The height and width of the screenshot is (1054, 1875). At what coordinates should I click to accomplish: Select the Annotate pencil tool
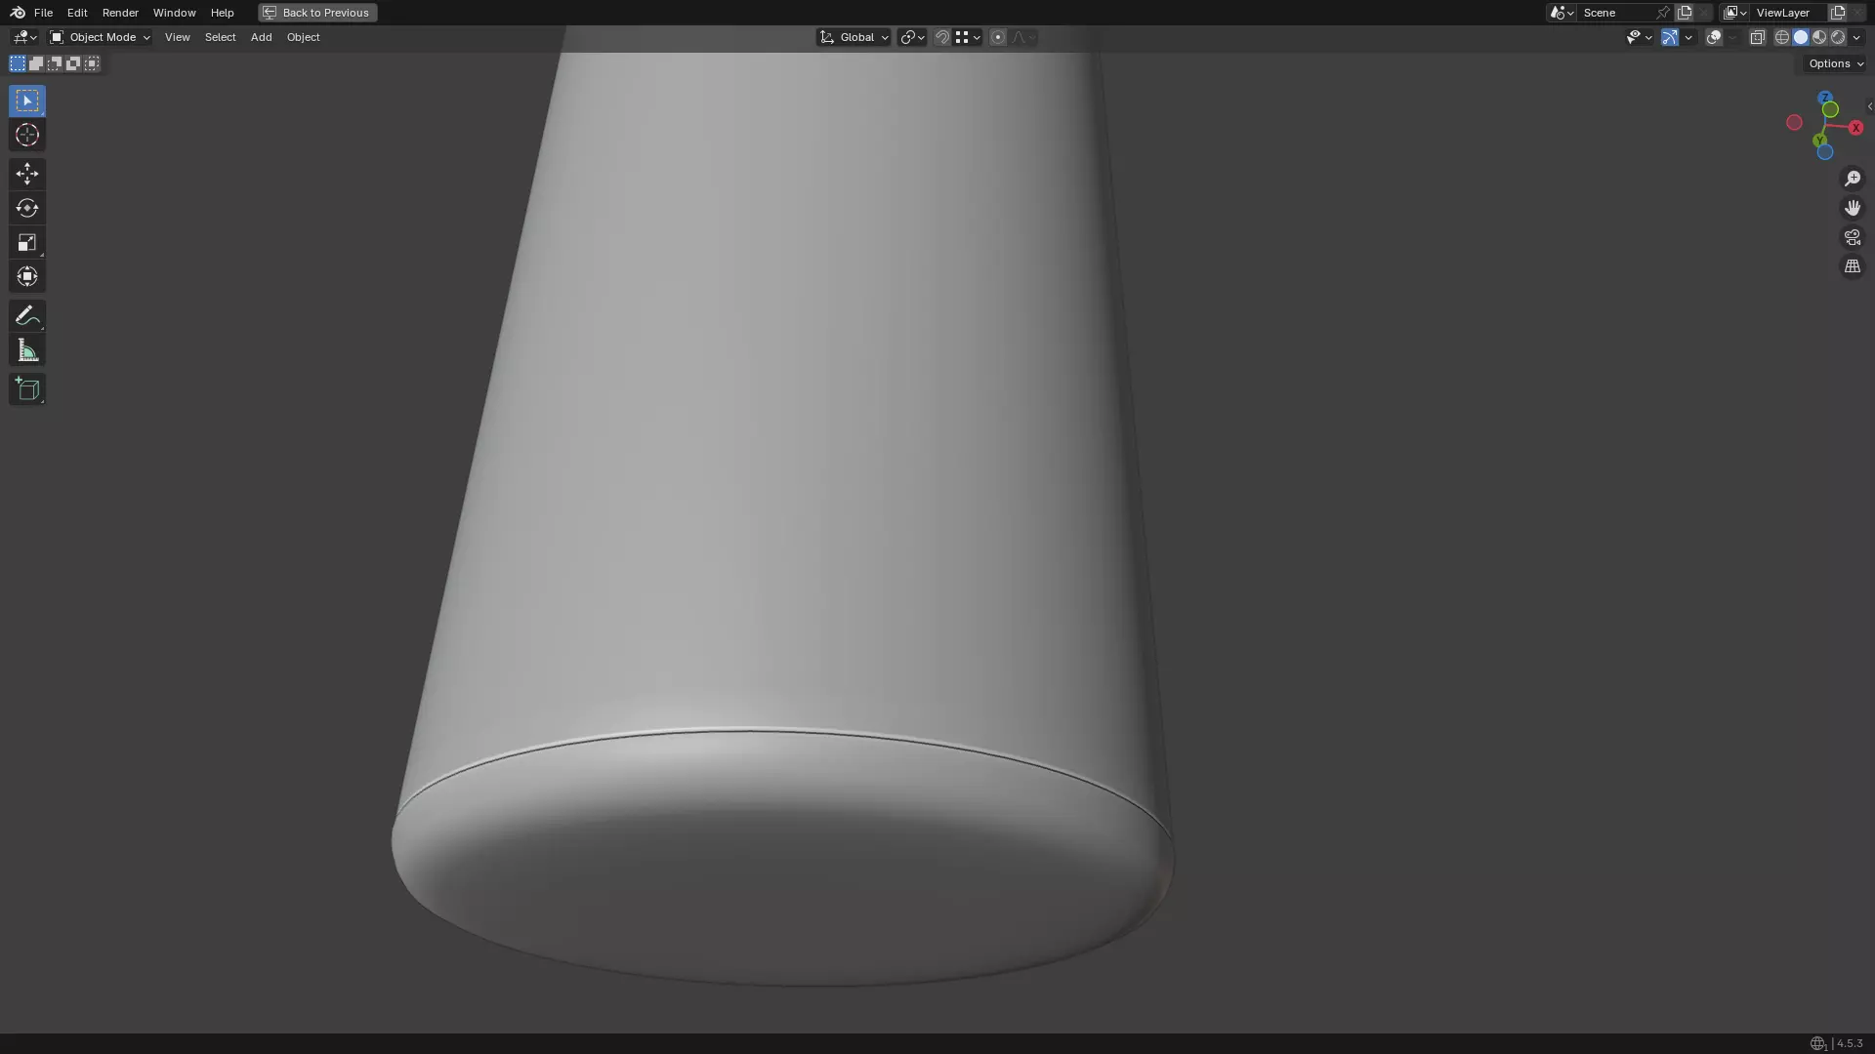27,315
